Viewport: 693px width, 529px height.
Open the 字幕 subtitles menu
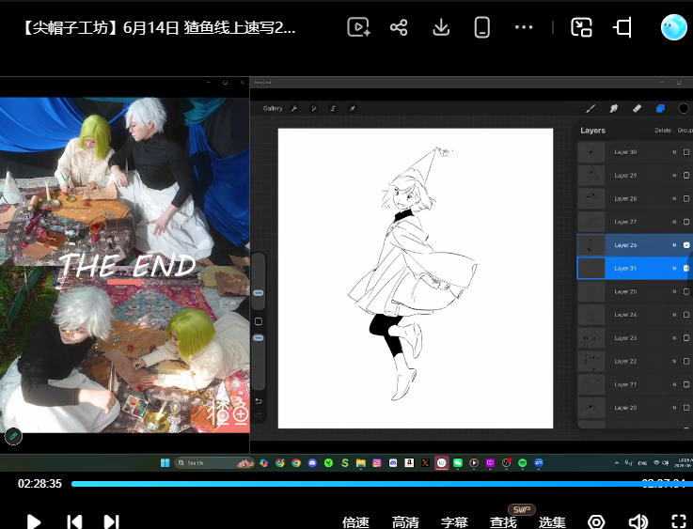(x=454, y=522)
